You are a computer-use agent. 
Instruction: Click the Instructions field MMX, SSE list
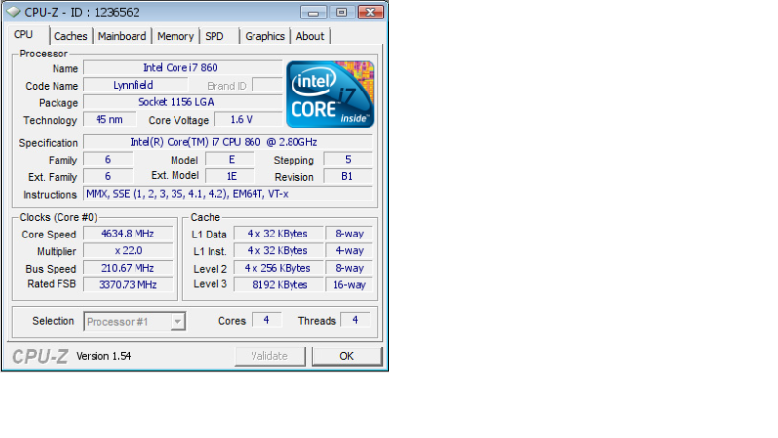click(x=228, y=194)
